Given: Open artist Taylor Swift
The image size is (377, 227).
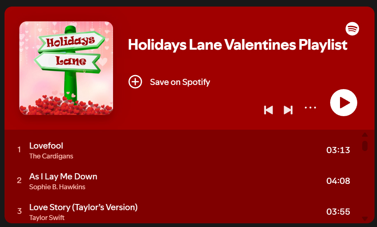Looking at the screenshot, I should pyautogui.click(x=47, y=218).
